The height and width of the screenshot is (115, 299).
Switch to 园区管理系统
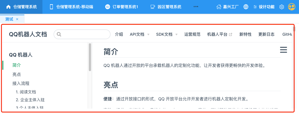[x=166, y=7]
